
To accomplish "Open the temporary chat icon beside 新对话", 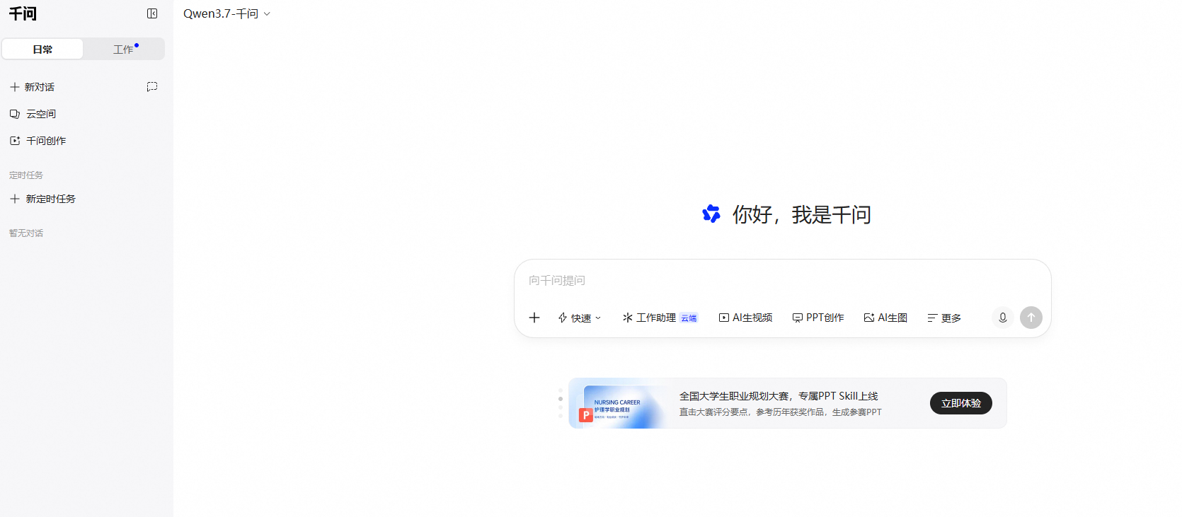I will [x=152, y=87].
